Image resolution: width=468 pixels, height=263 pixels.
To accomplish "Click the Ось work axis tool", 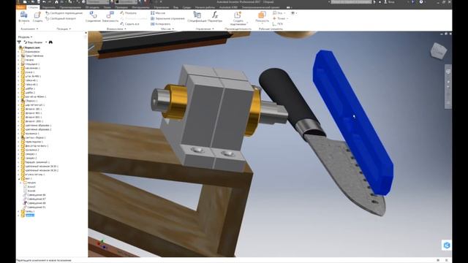I will pyautogui.click(x=277, y=13).
